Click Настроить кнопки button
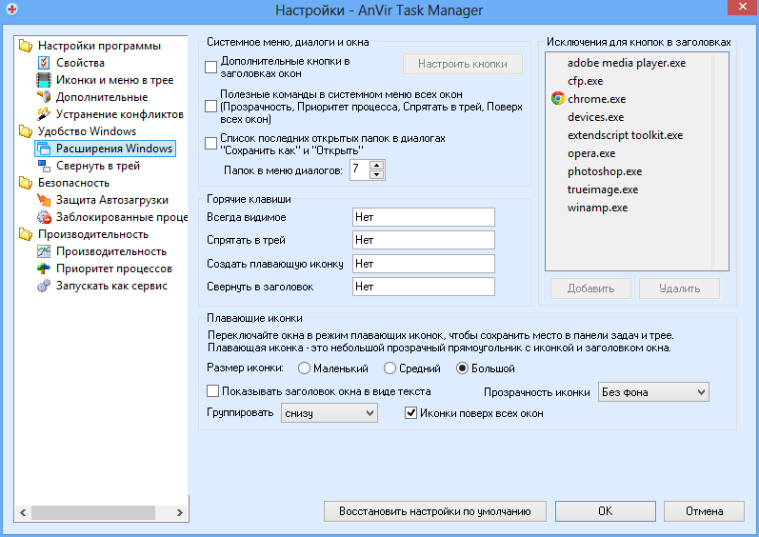This screenshot has height=537, width=759. pos(463,64)
